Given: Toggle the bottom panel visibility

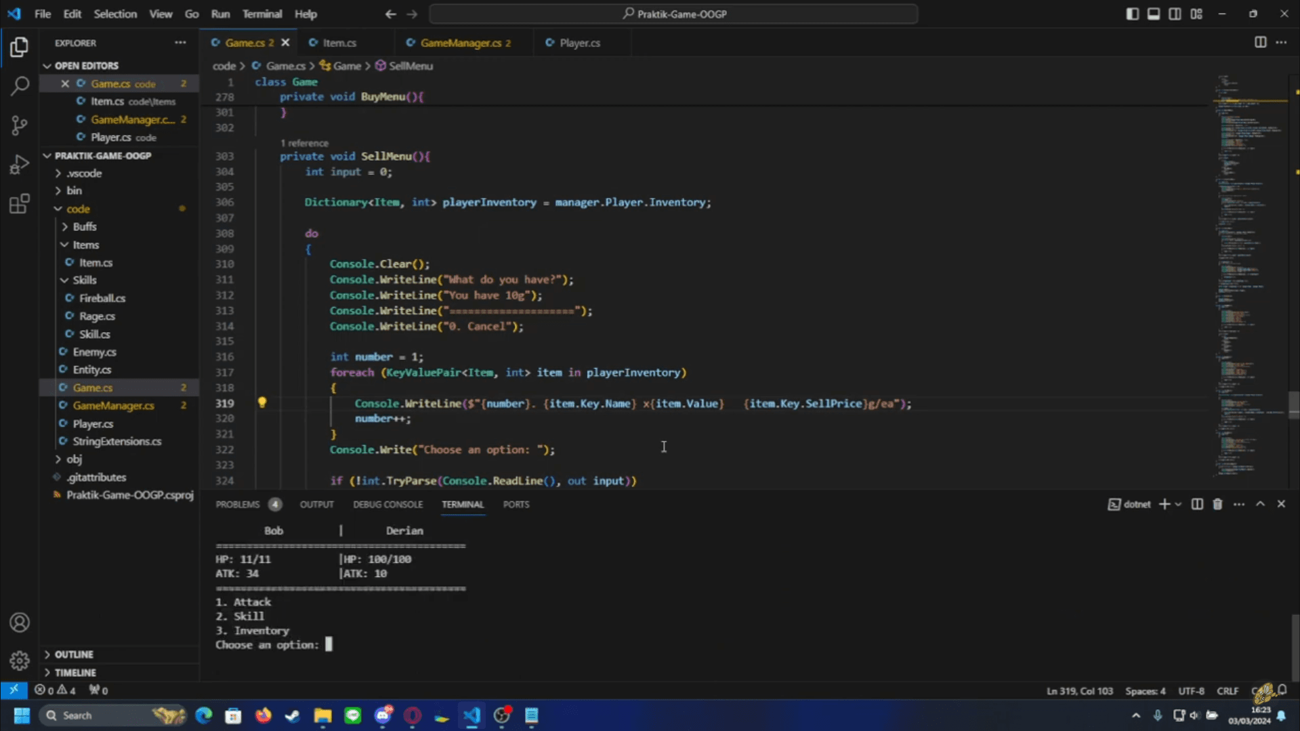Looking at the screenshot, I should tap(1153, 14).
